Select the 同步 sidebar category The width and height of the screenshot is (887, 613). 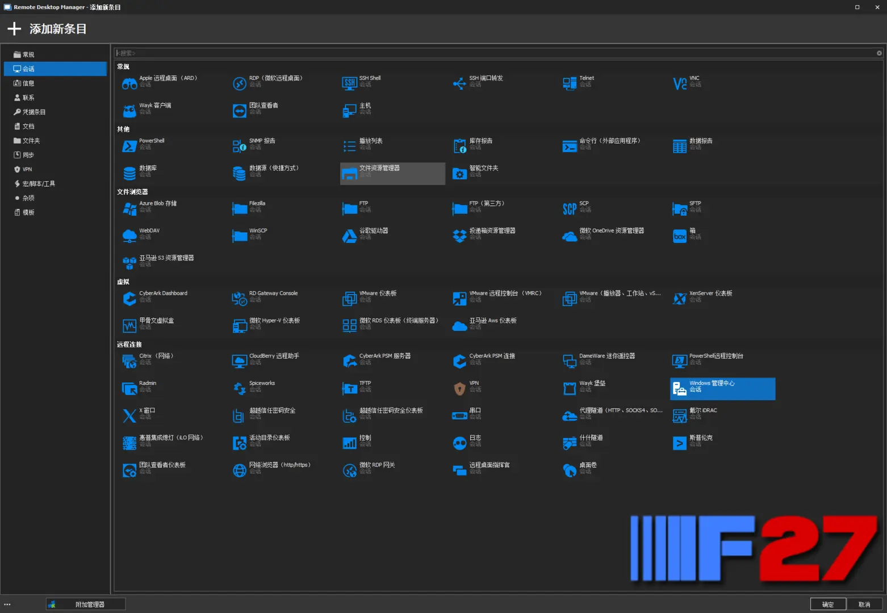click(x=55, y=155)
